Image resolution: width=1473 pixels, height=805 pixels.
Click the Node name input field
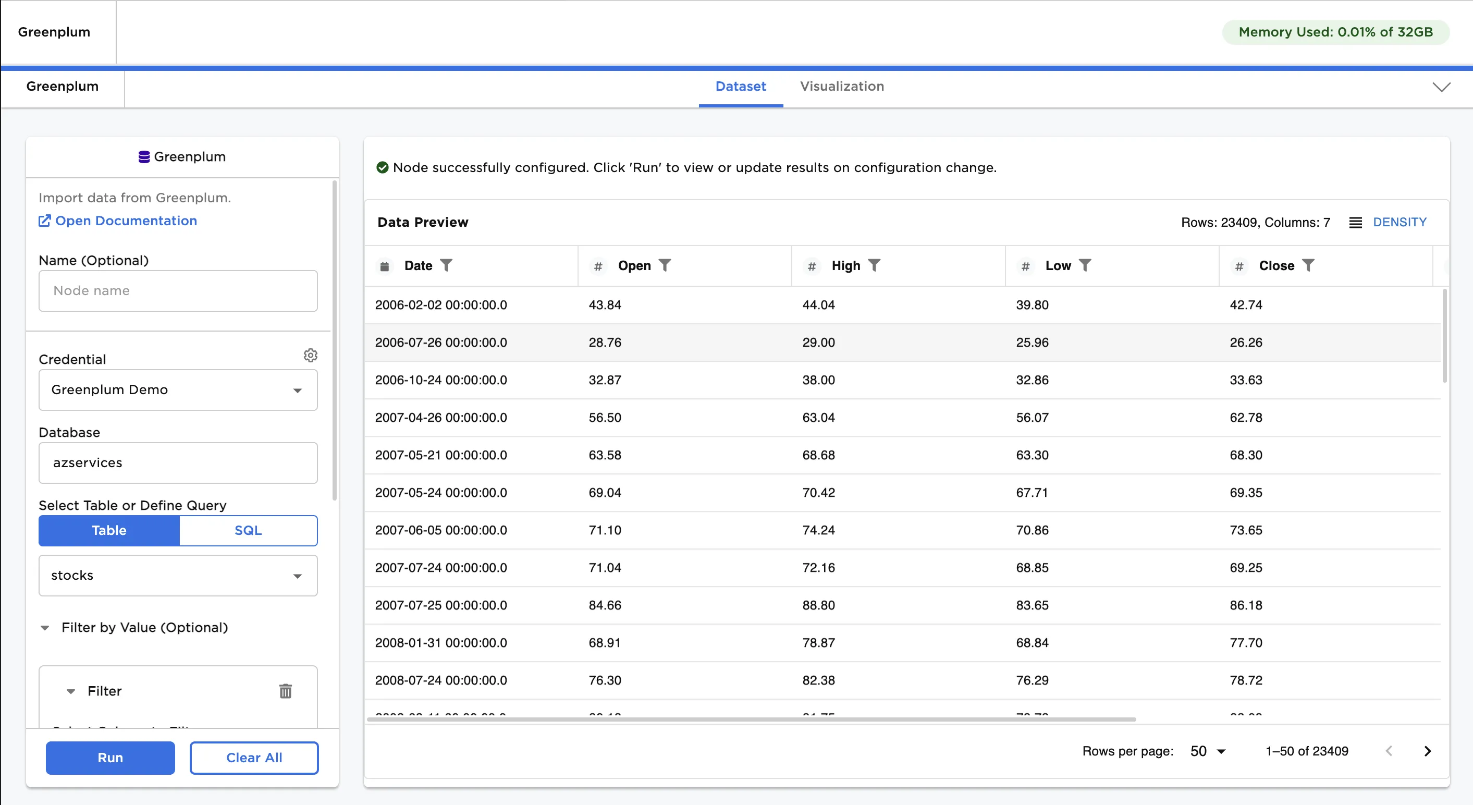click(177, 290)
